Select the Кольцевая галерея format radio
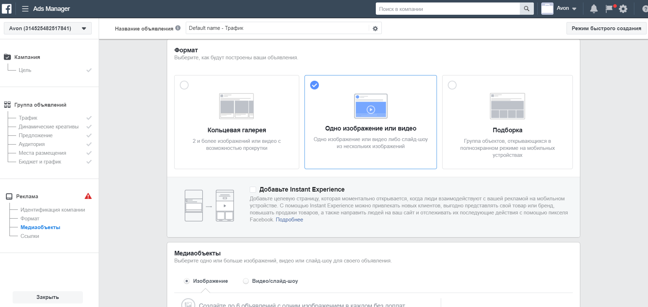Image resolution: width=648 pixels, height=307 pixels. click(184, 85)
